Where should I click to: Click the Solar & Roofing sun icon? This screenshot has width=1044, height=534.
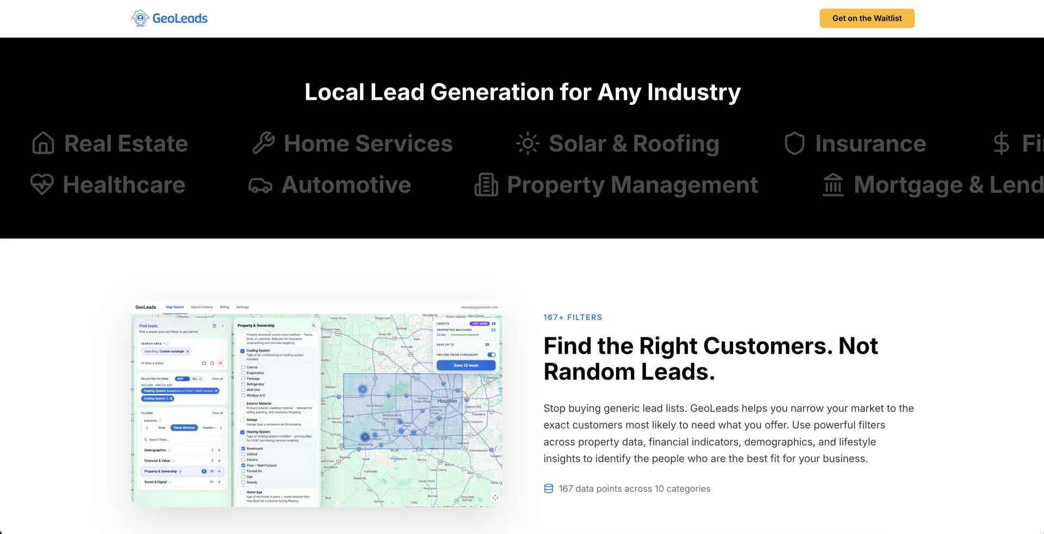pyautogui.click(x=527, y=143)
